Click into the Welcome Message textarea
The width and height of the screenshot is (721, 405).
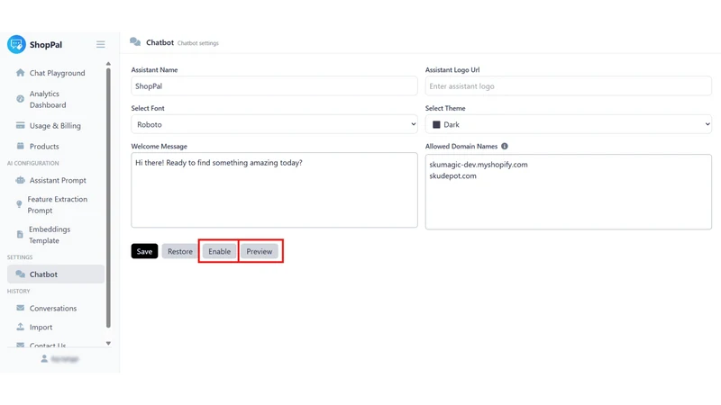click(275, 190)
